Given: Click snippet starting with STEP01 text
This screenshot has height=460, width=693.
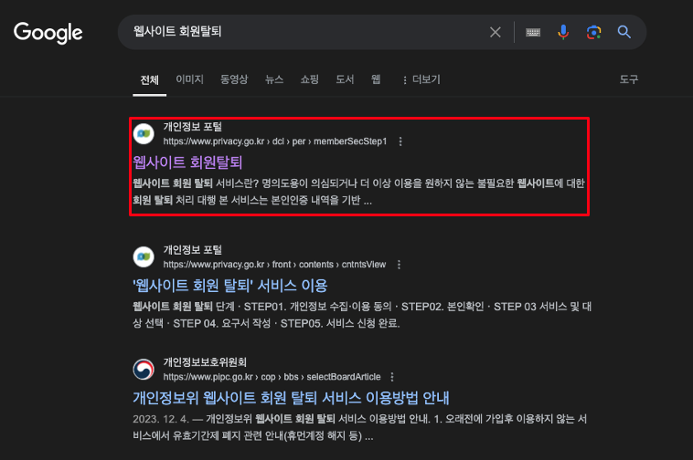Looking at the screenshot, I should pos(362,315).
